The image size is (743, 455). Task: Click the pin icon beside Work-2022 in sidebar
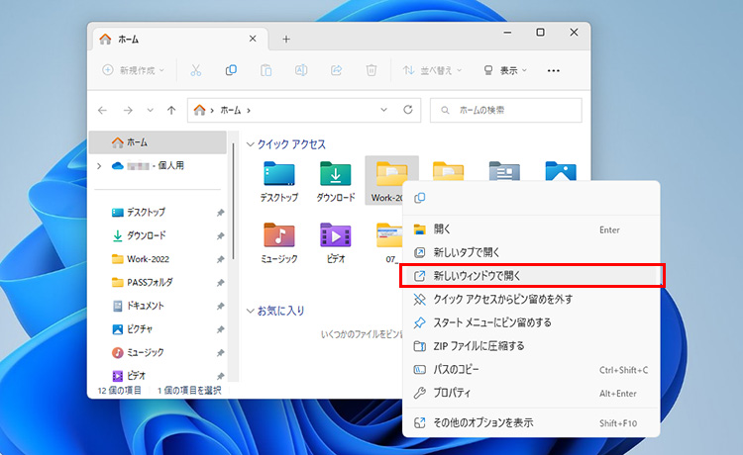tap(220, 259)
